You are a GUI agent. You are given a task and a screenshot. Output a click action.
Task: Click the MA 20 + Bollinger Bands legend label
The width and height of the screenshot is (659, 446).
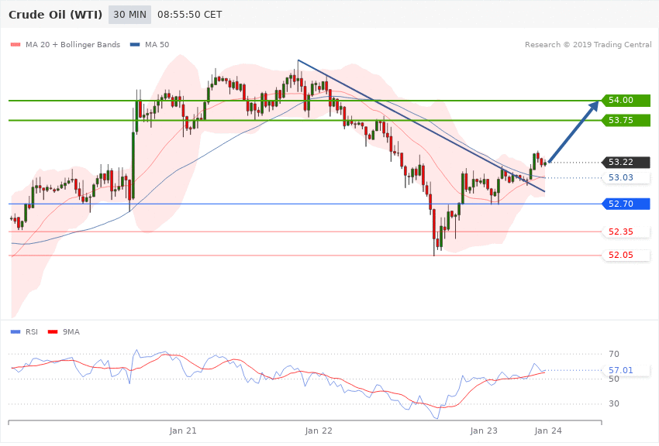[x=73, y=44]
